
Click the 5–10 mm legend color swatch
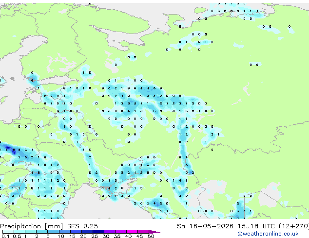pyautogui.click(x=53, y=232)
